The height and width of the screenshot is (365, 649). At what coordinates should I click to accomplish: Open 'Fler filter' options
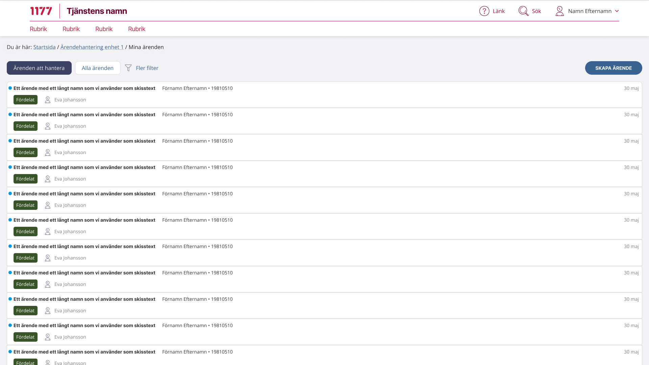(147, 68)
